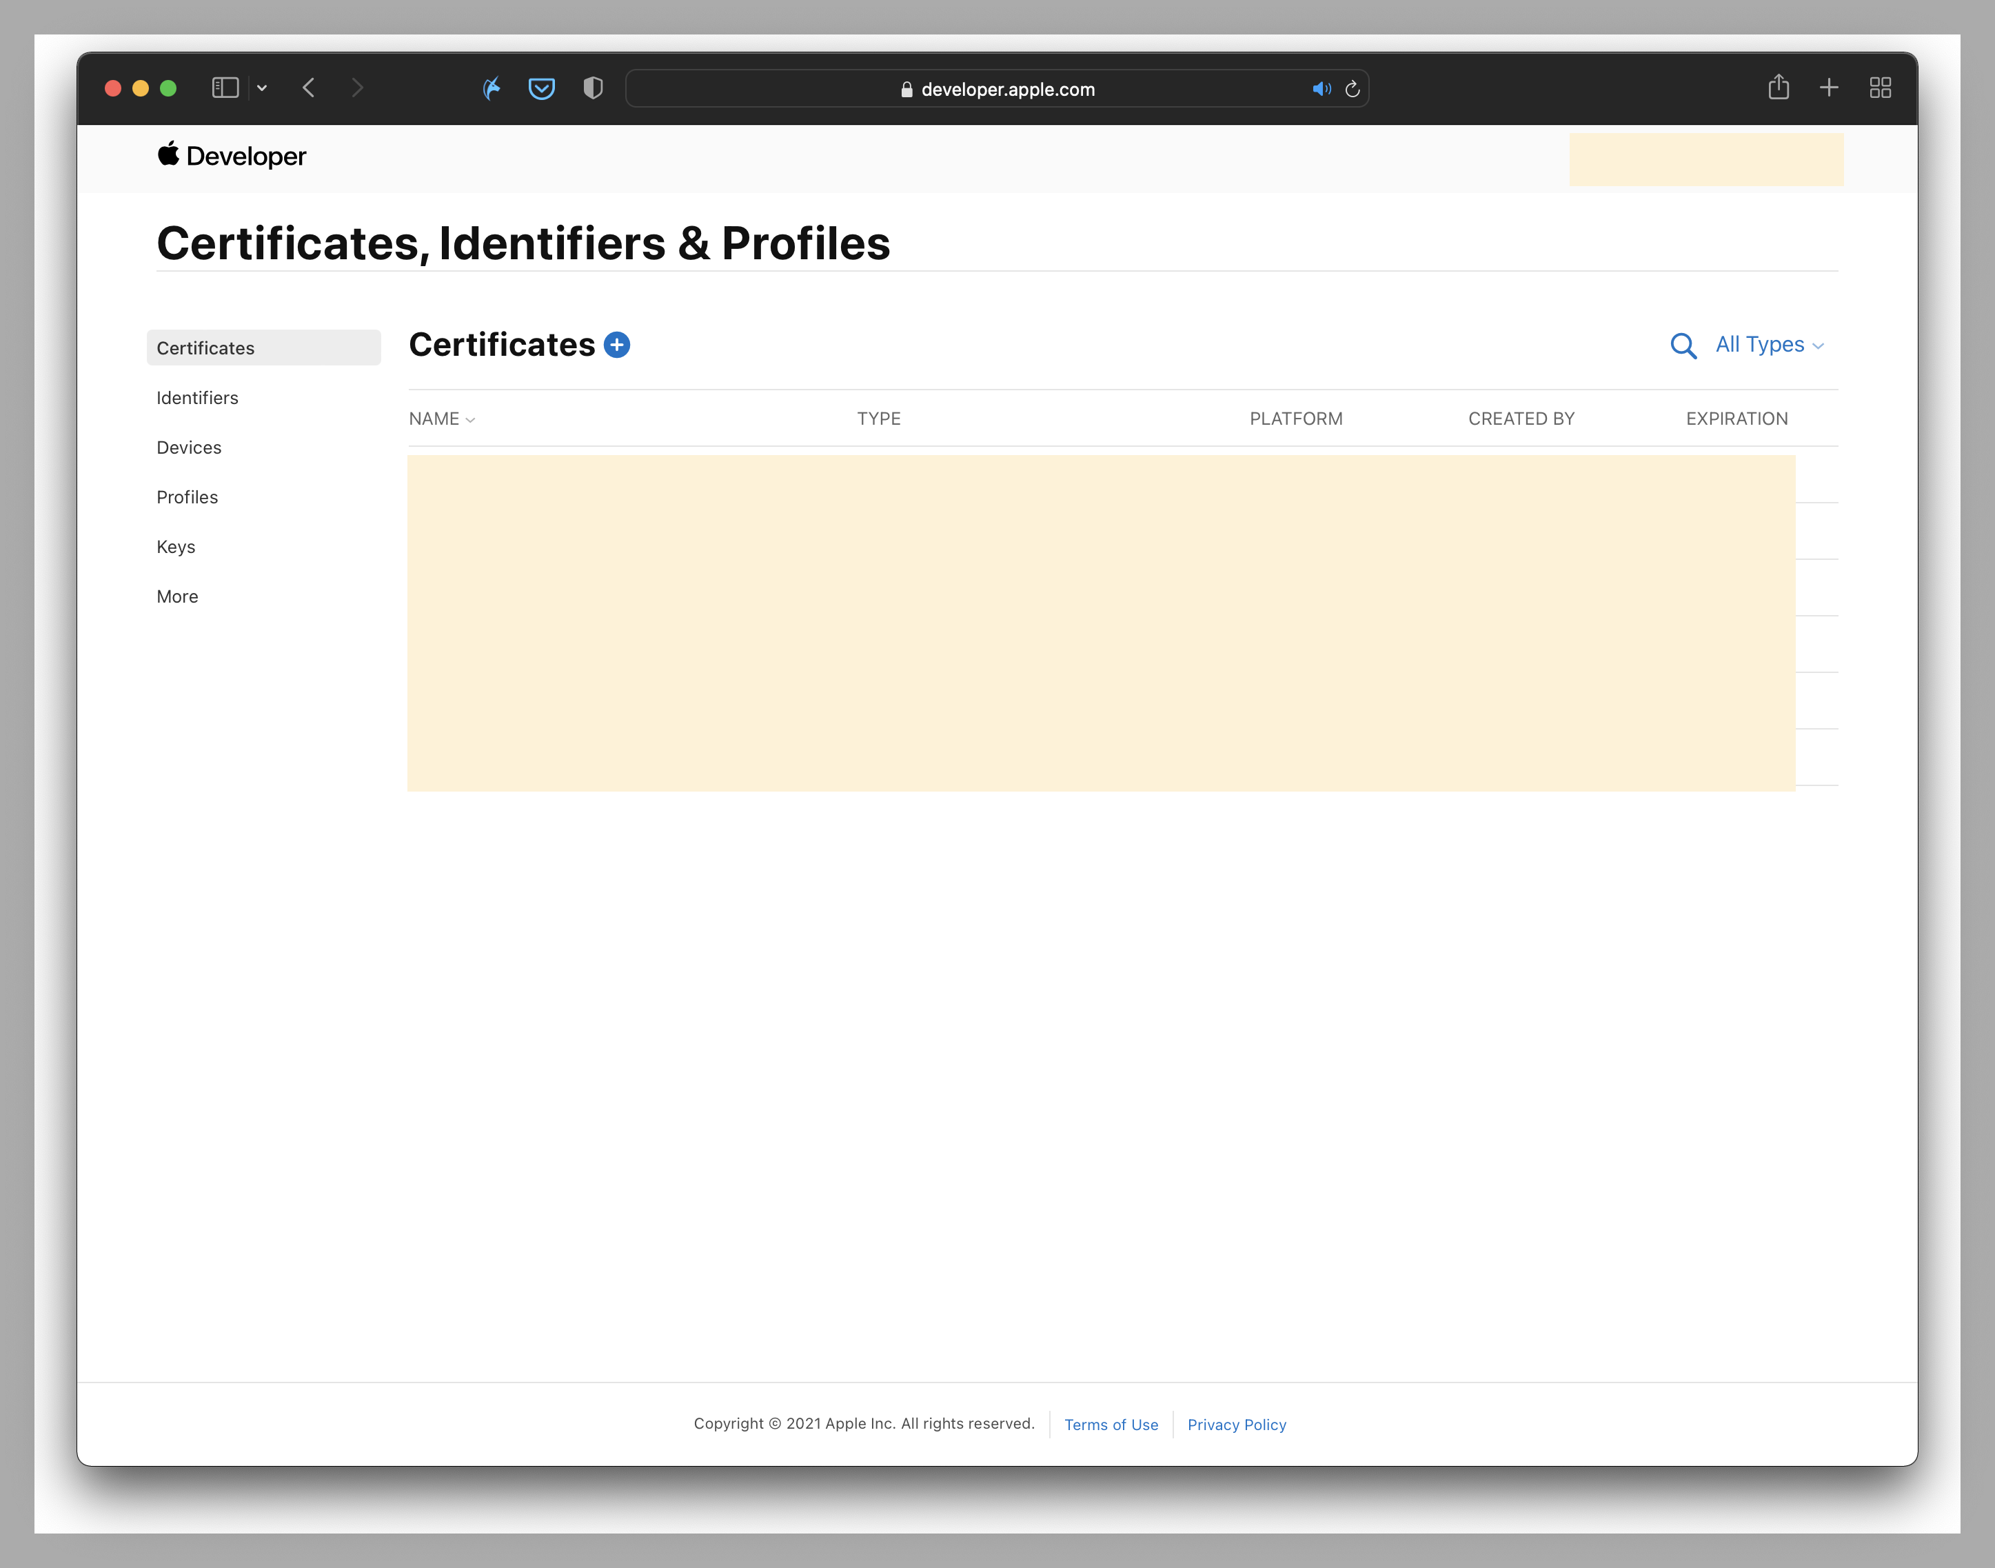Open the Terms of Use link
Image resolution: width=1995 pixels, height=1568 pixels.
[1111, 1424]
